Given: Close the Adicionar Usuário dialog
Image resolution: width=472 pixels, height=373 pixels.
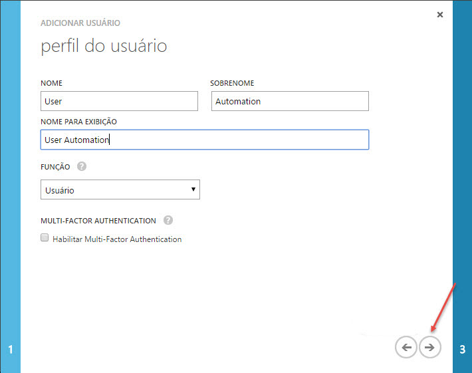Looking at the screenshot, I should point(439,15).
